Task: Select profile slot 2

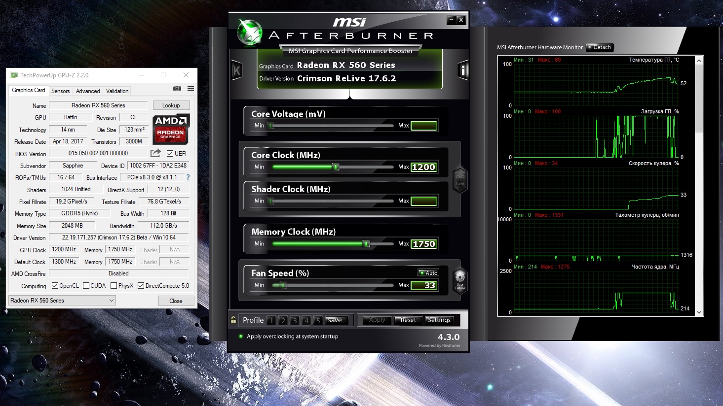Action: [283, 320]
